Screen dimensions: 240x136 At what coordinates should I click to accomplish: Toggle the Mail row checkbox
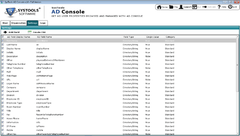click(x=3, y=72)
